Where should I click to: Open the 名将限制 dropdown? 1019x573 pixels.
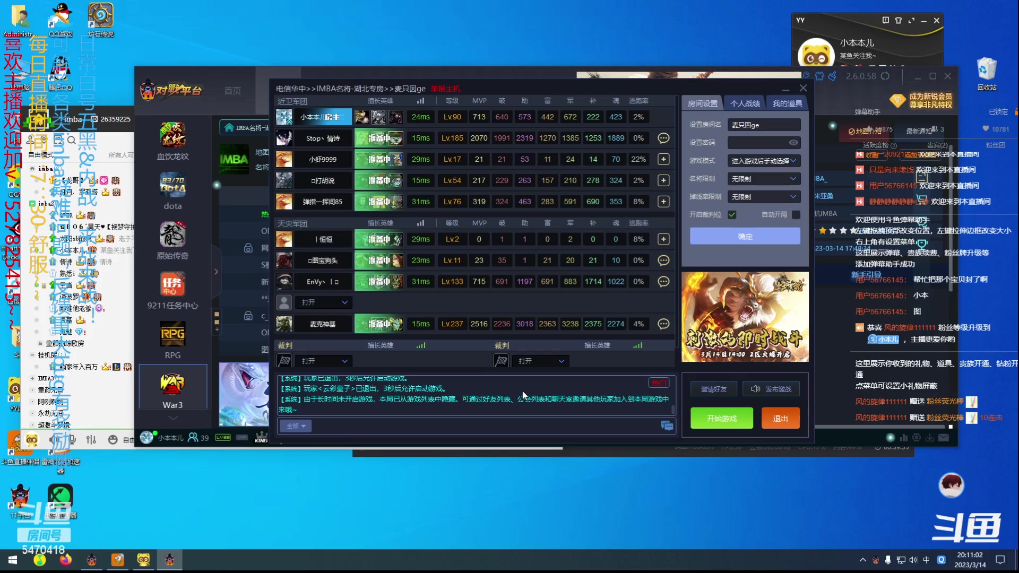(x=764, y=179)
